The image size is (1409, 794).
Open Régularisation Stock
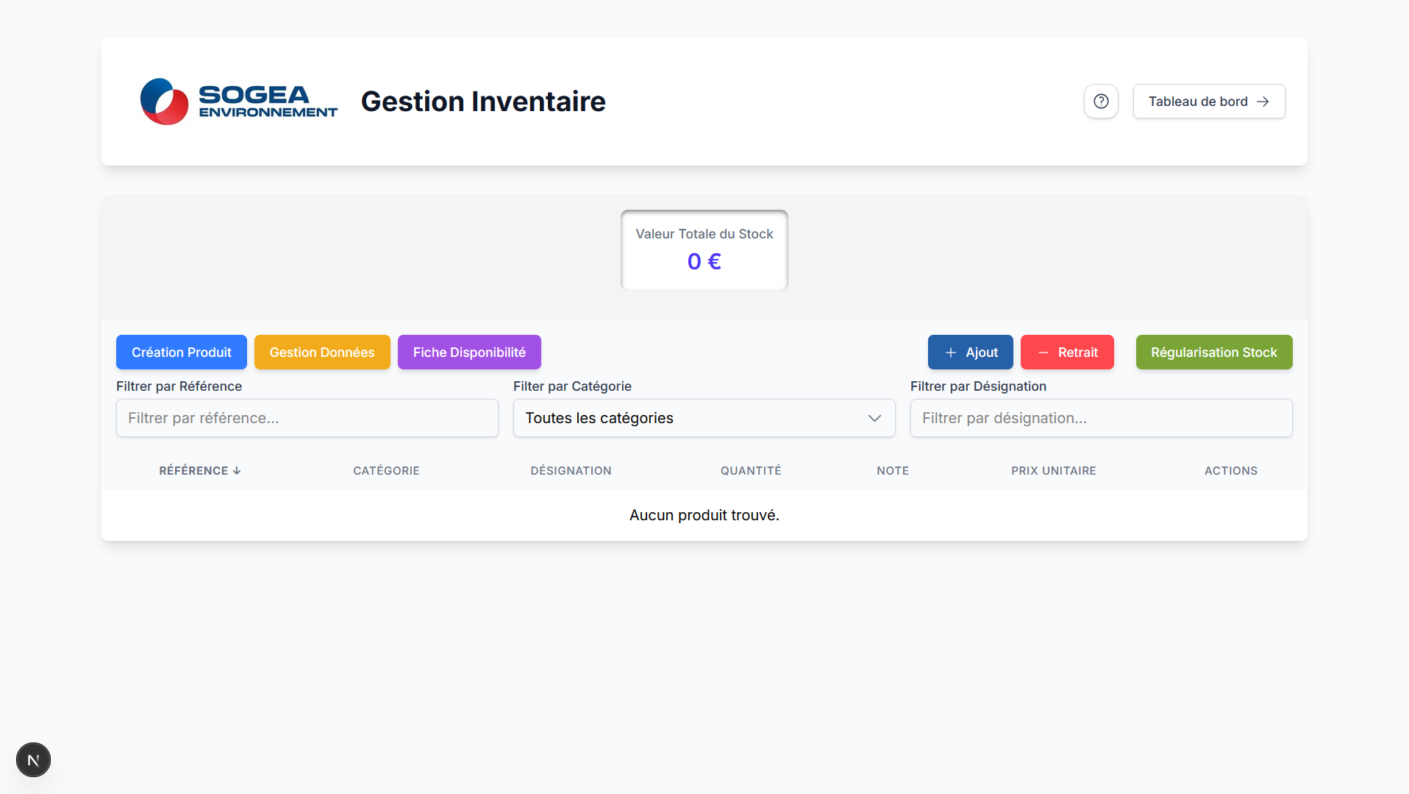(1214, 352)
